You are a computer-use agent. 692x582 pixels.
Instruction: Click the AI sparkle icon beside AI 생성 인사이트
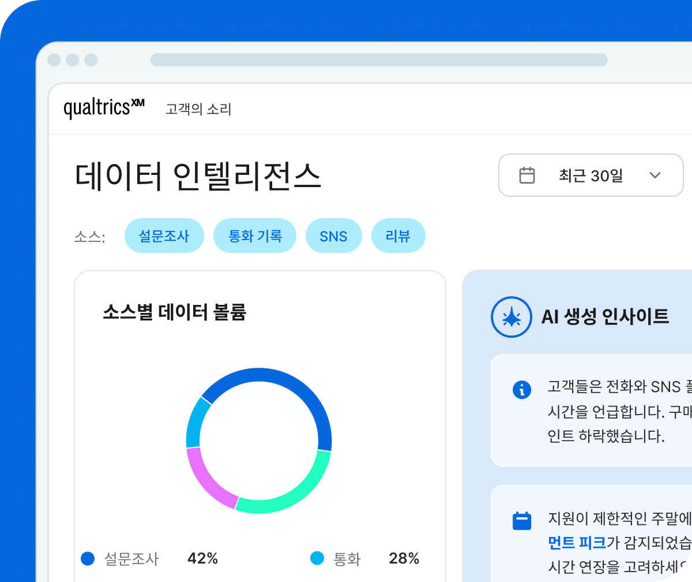tap(511, 316)
